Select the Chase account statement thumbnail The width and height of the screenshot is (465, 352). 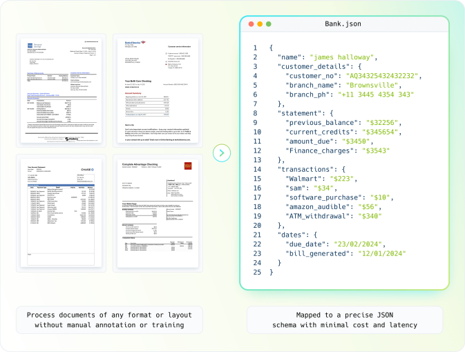coord(61,212)
